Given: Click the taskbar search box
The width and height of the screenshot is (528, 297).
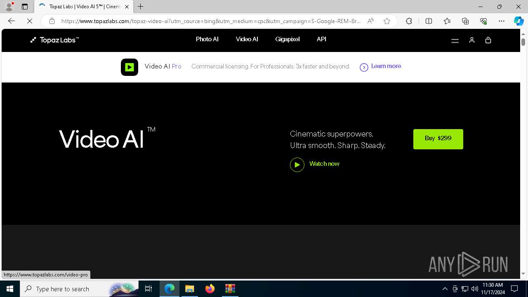Looking at the screenshot, I should (80, 289).
